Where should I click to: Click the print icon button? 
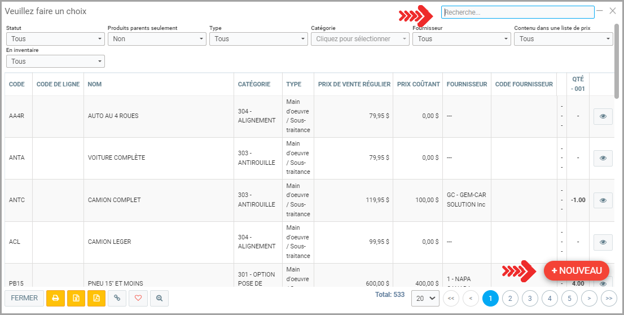(55, 298)
